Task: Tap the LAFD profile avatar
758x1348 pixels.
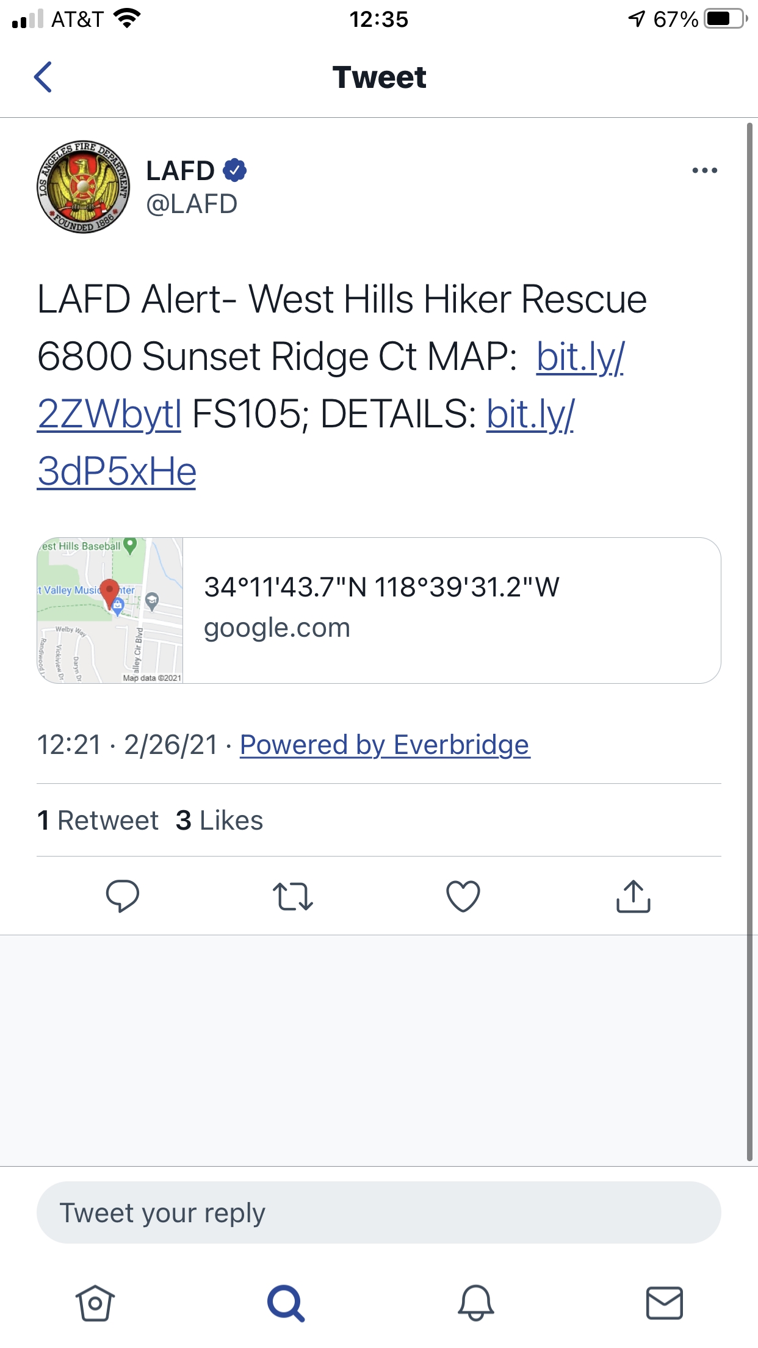Action: click(x=84, y=187)
